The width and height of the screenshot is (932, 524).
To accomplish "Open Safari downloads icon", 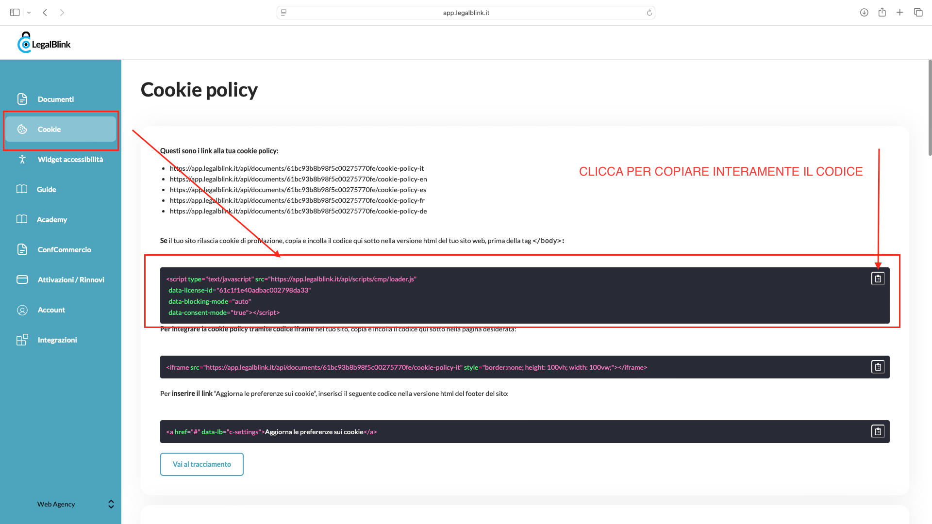I will pyautogui.click(x=864, y=13).
